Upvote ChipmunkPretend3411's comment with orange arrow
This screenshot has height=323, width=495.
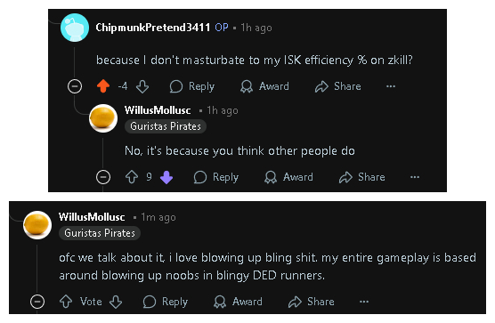[103, 86]
